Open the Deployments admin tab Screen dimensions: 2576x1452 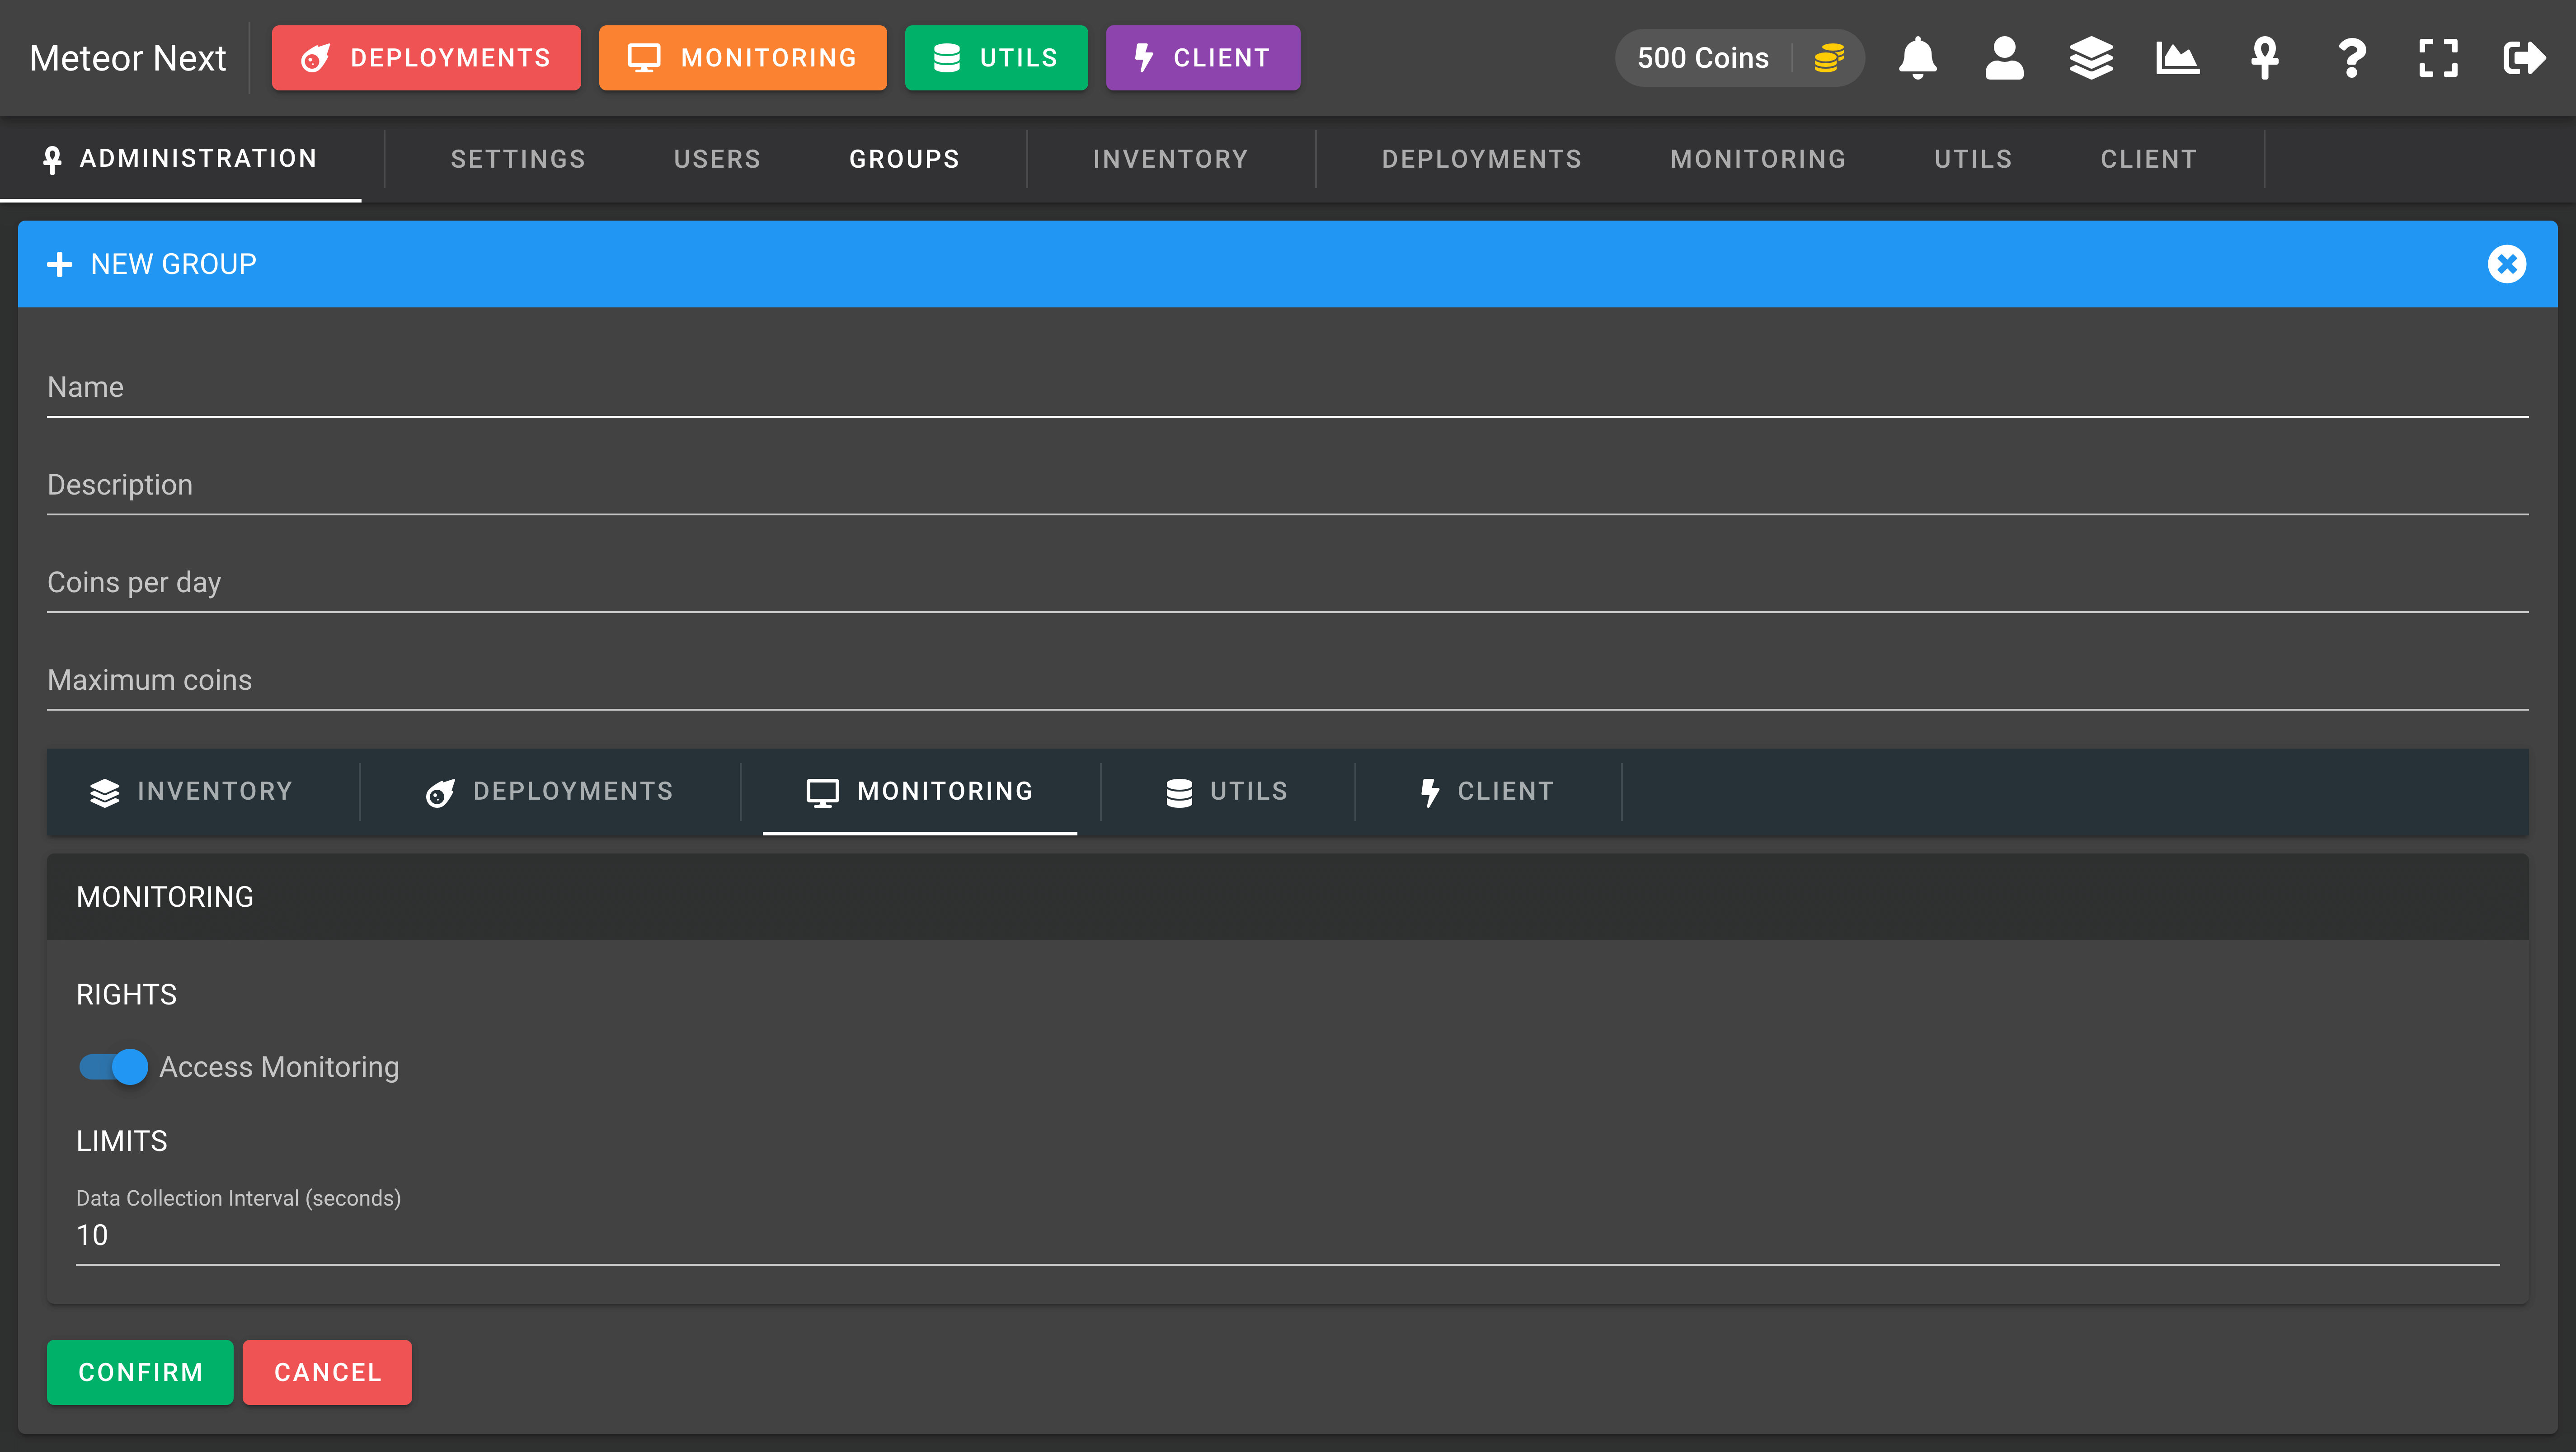click(x=1482, y=159)
